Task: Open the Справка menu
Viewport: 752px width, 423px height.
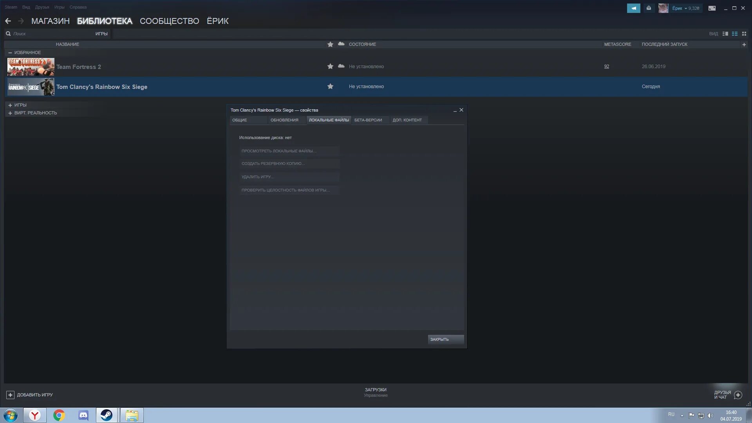Action: click(78, 7)
